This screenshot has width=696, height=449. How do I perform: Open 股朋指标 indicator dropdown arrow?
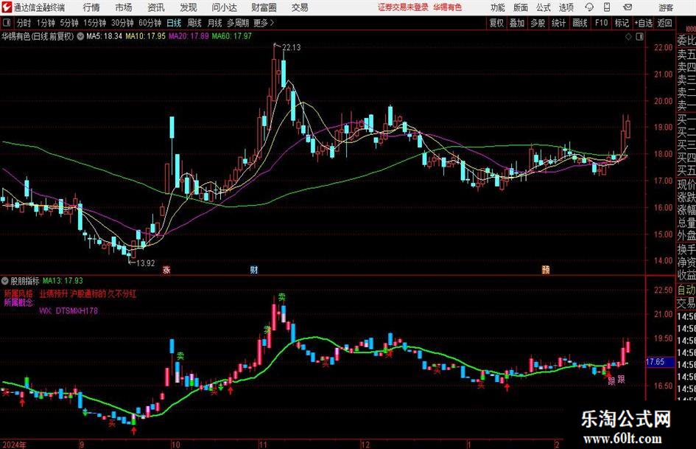click(5, 280)
